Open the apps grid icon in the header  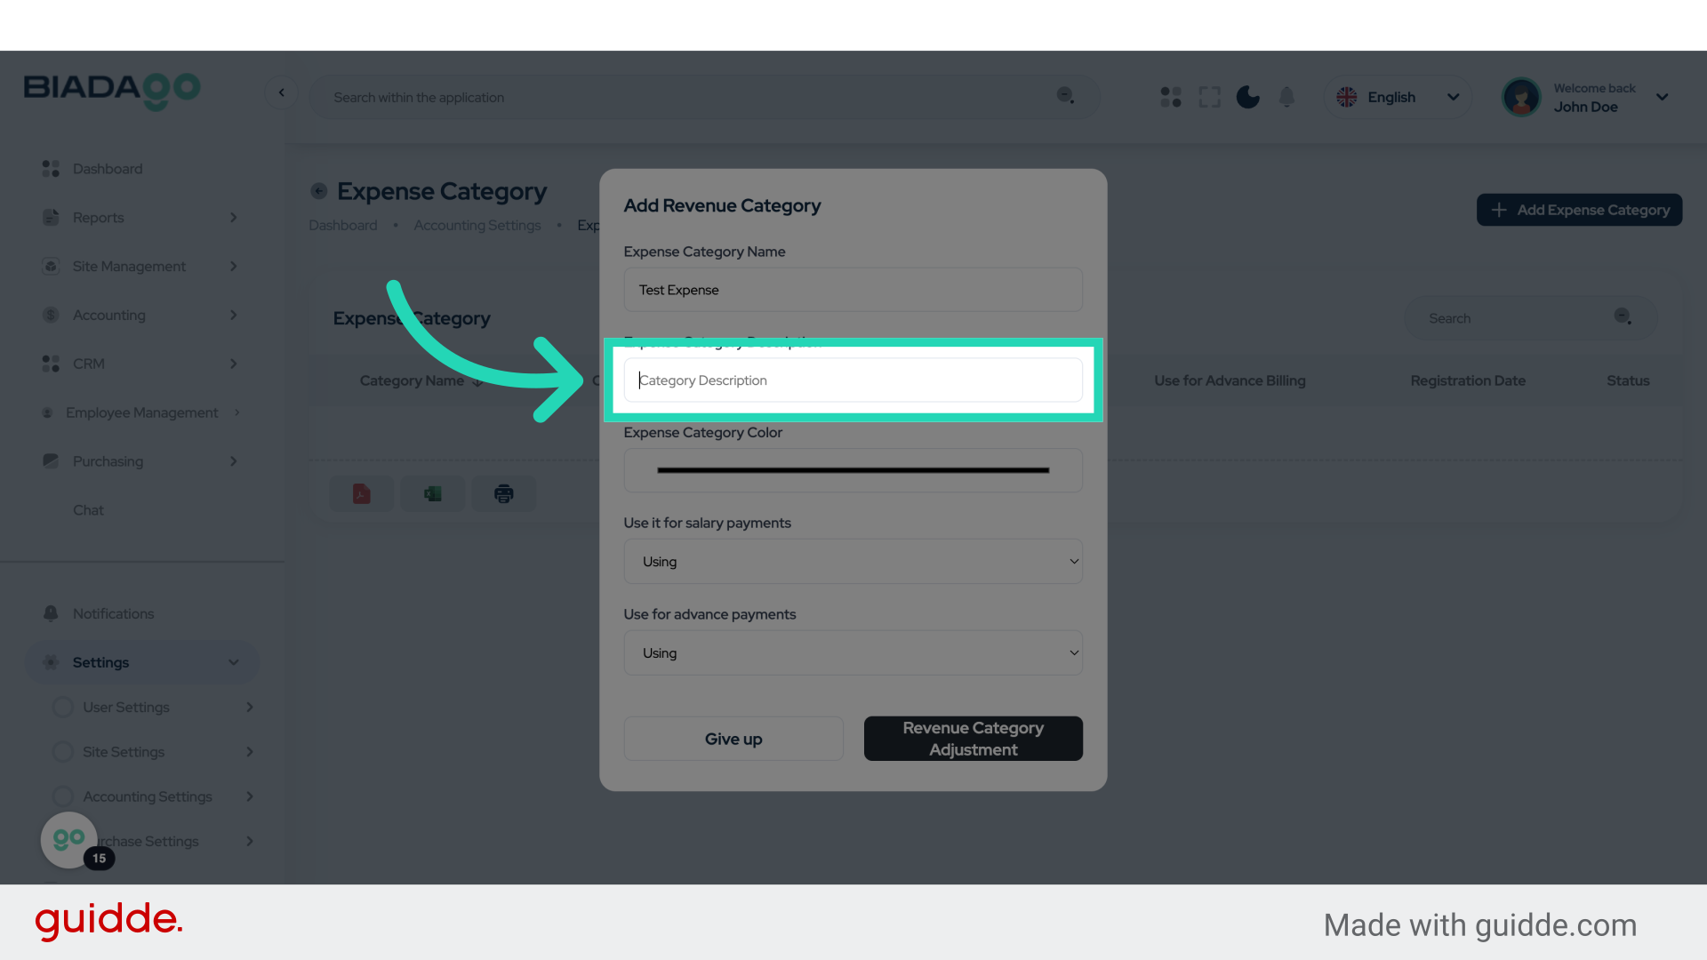(x=1170, y=97)
